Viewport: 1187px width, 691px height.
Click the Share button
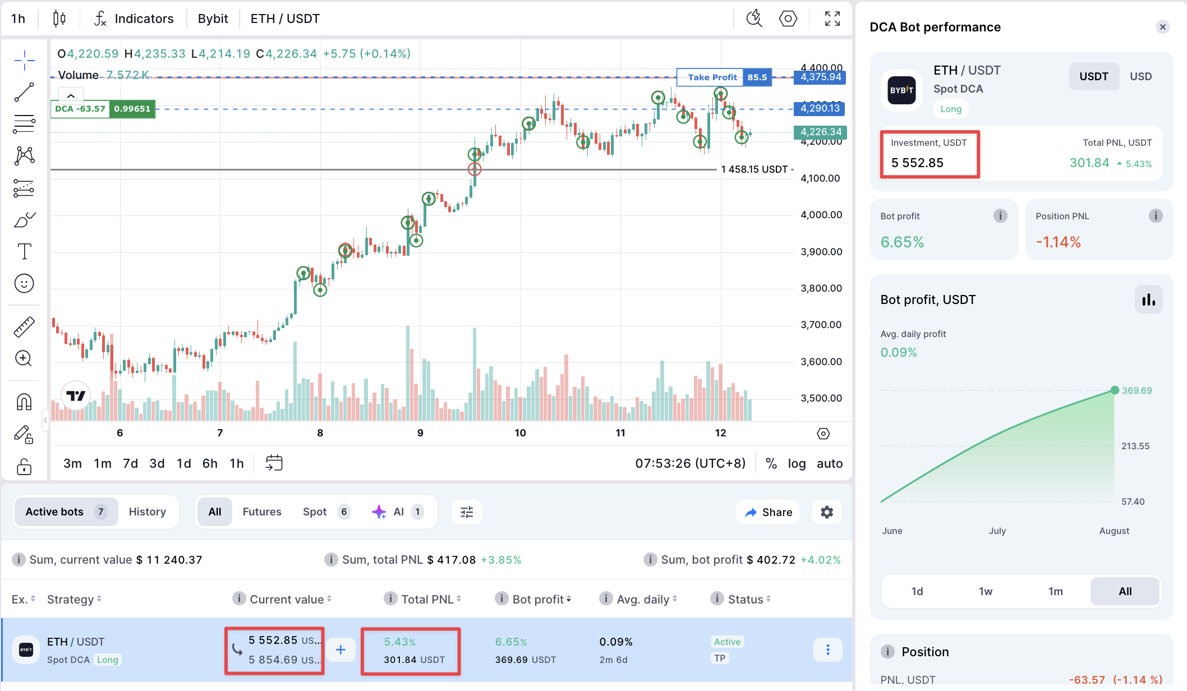[x=768, y=512]
